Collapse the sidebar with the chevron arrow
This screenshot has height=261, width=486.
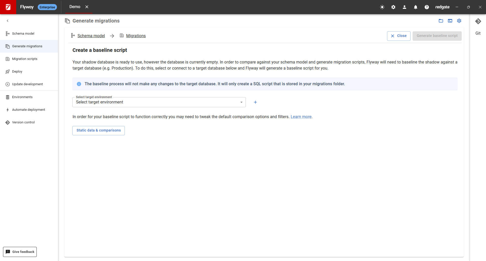click(x=8, y=21)
